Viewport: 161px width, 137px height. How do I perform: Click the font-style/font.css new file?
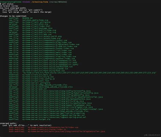(x=37, y=71)
